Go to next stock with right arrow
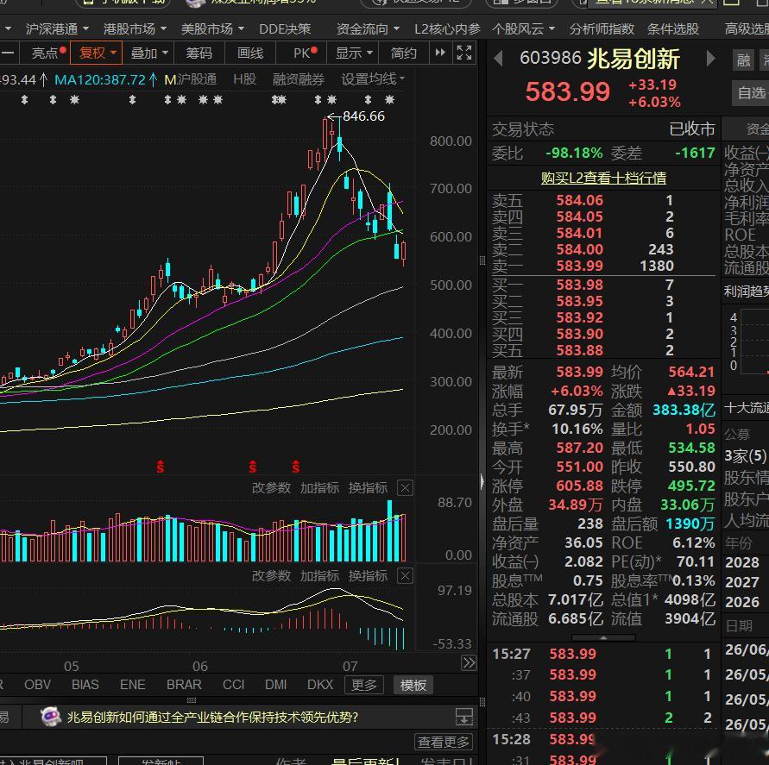Screen dimensions: 769x765 710,59
